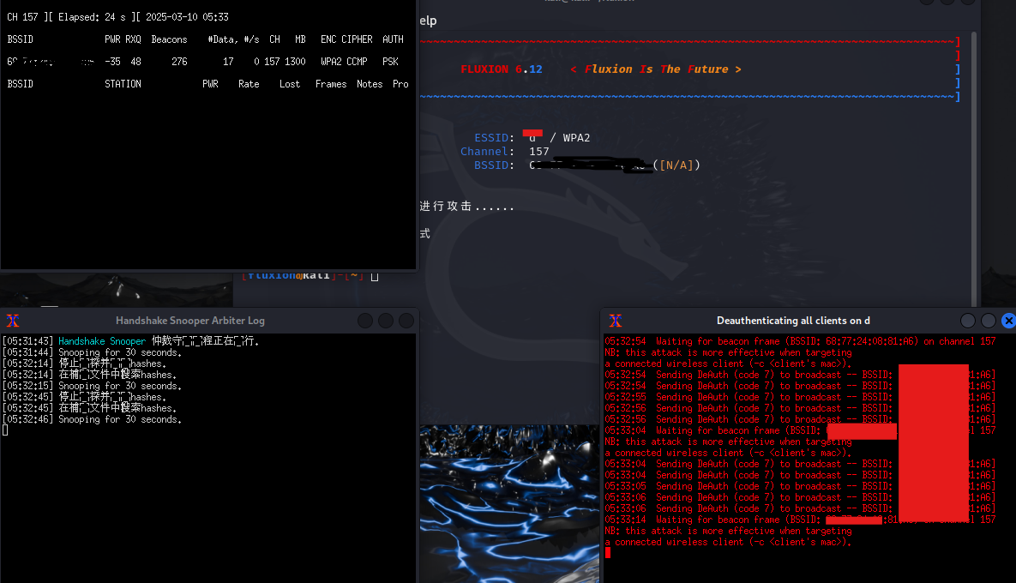
Task: Click the beacons count 276
Action: (x=179, y=62)
